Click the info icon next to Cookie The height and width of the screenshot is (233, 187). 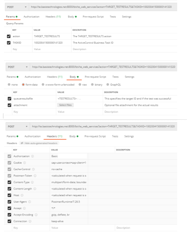(25, 163)
